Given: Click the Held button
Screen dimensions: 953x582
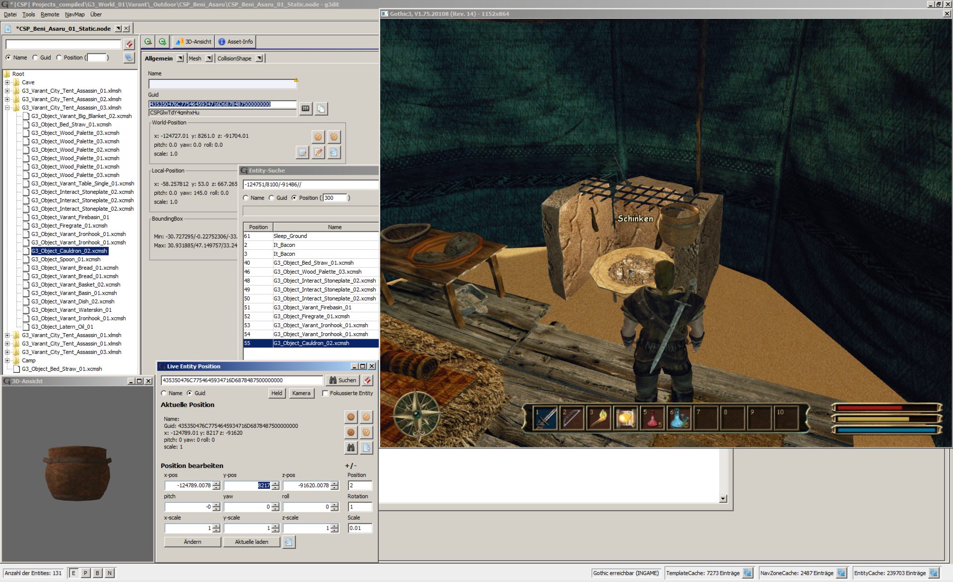Looking at the screenshot, I should [276, 393].
